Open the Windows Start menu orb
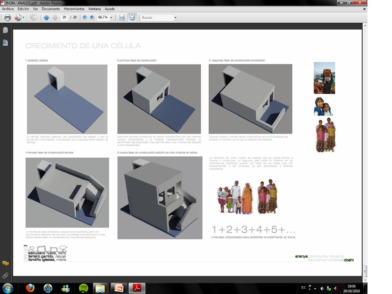This screenshot has height=294, width=392. [7, 288]
